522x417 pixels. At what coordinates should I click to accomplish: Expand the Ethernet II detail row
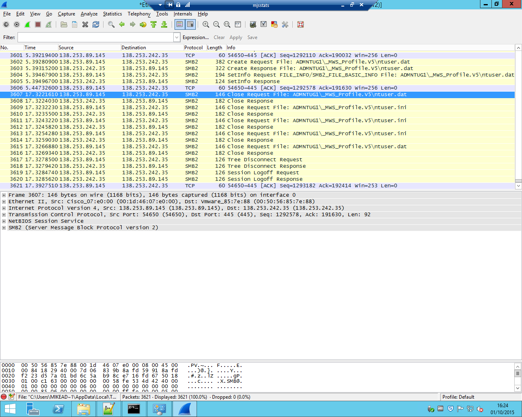(x=4, y=202)
